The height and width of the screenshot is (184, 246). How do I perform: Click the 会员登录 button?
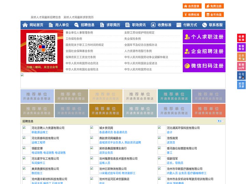pos(192,6)
